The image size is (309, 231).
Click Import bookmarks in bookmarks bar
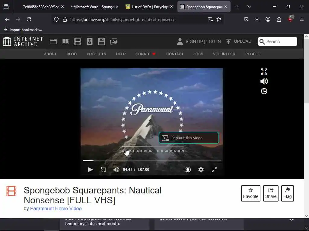point(23,30)
